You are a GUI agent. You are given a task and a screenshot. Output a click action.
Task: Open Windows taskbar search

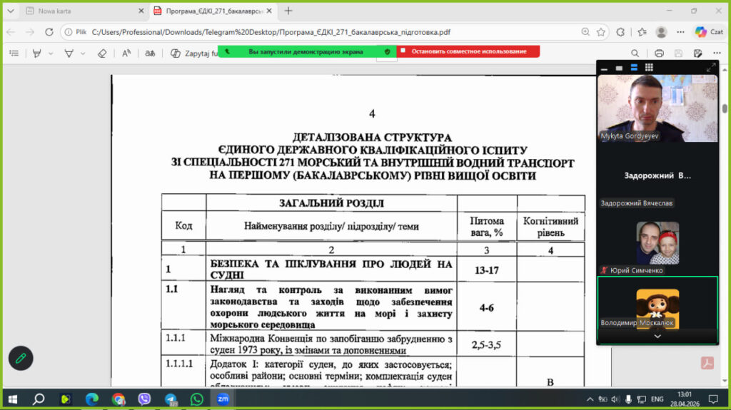coord(39,399)
